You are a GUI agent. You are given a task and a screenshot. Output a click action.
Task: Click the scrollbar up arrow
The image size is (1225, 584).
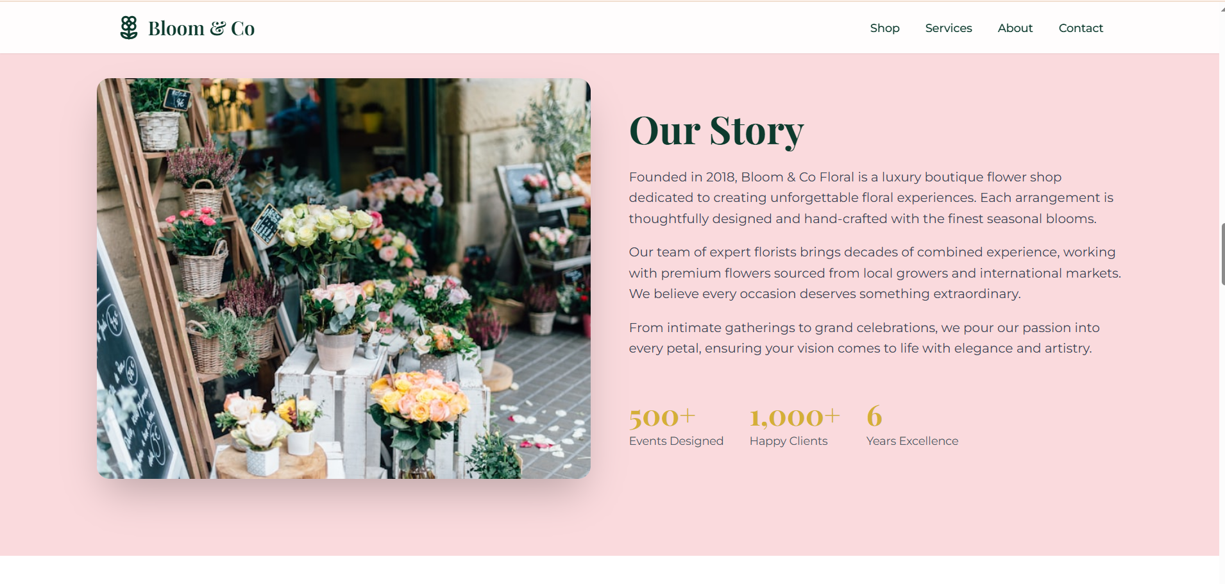[x=1222, y=9]
